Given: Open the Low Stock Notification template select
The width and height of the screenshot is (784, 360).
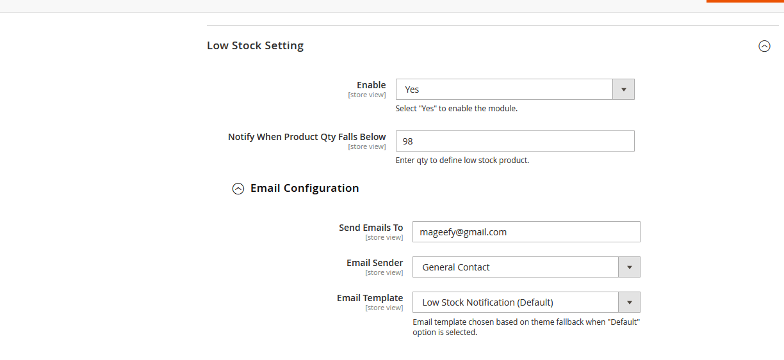Looking at the screenshot, I should coord(515,302).
